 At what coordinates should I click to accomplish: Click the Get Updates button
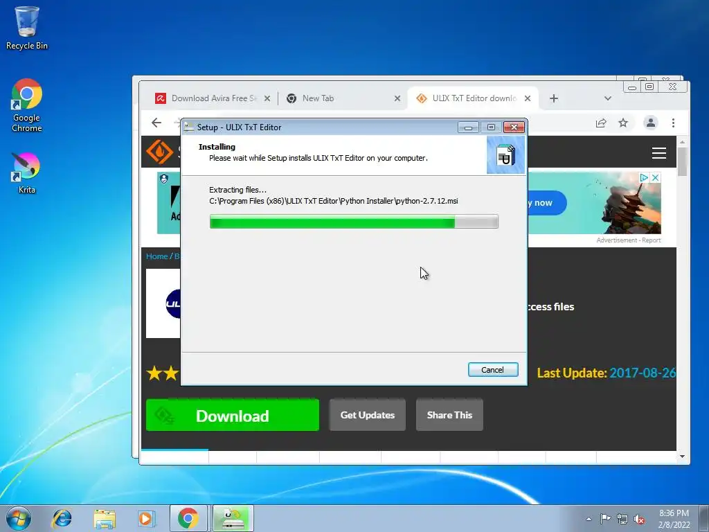[x=367, y=415]
